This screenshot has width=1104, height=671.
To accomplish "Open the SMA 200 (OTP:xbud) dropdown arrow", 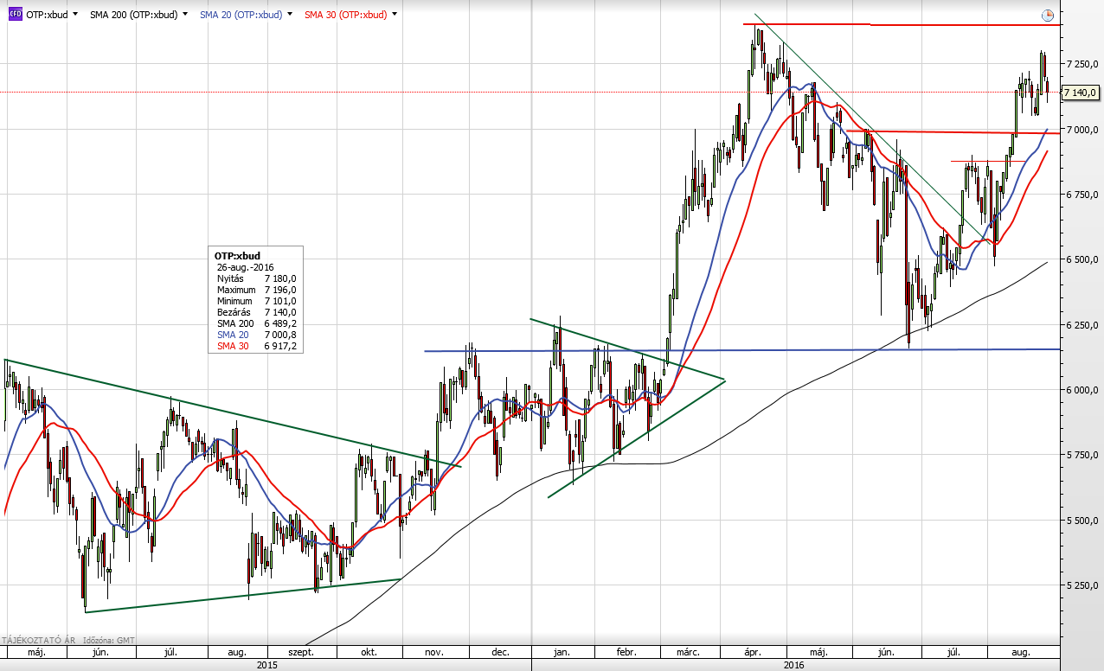I will click(184, 15).
